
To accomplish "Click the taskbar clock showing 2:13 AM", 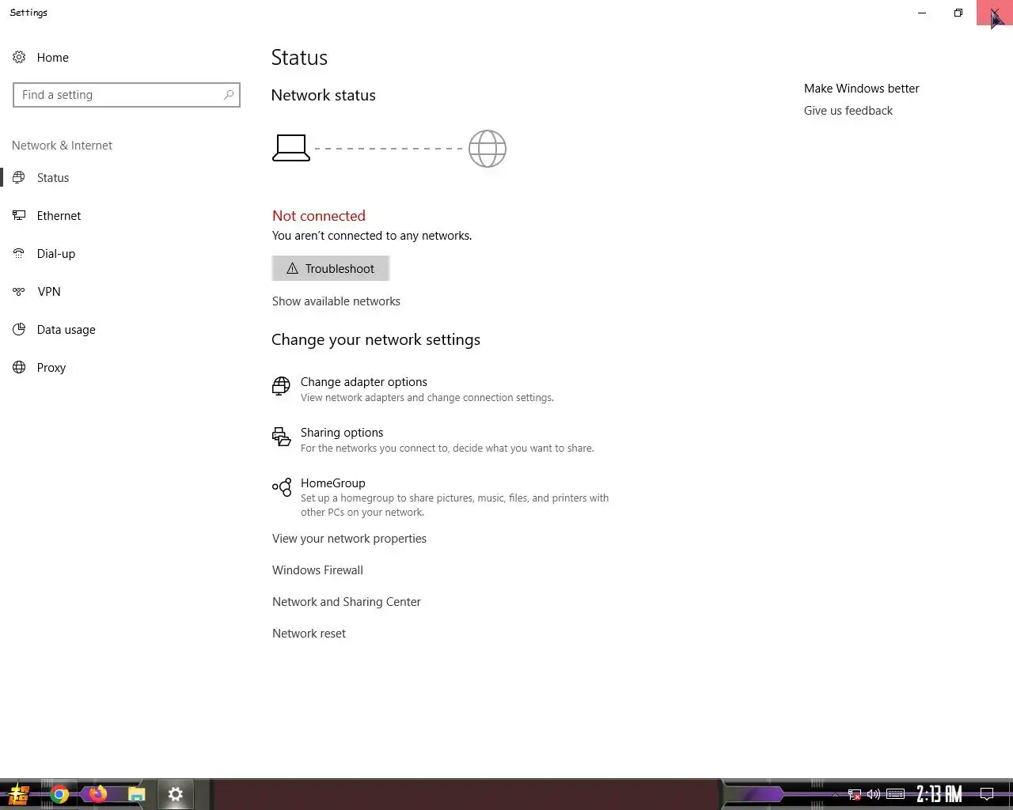I will click(x=939, y=794).
